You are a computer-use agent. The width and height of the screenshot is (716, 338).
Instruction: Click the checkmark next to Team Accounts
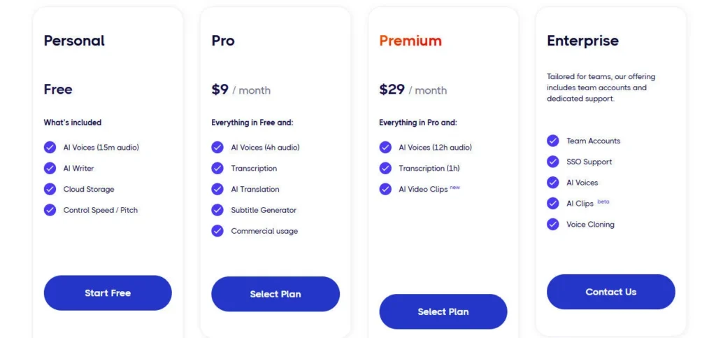pyautogui.click(x=553, y=141)
